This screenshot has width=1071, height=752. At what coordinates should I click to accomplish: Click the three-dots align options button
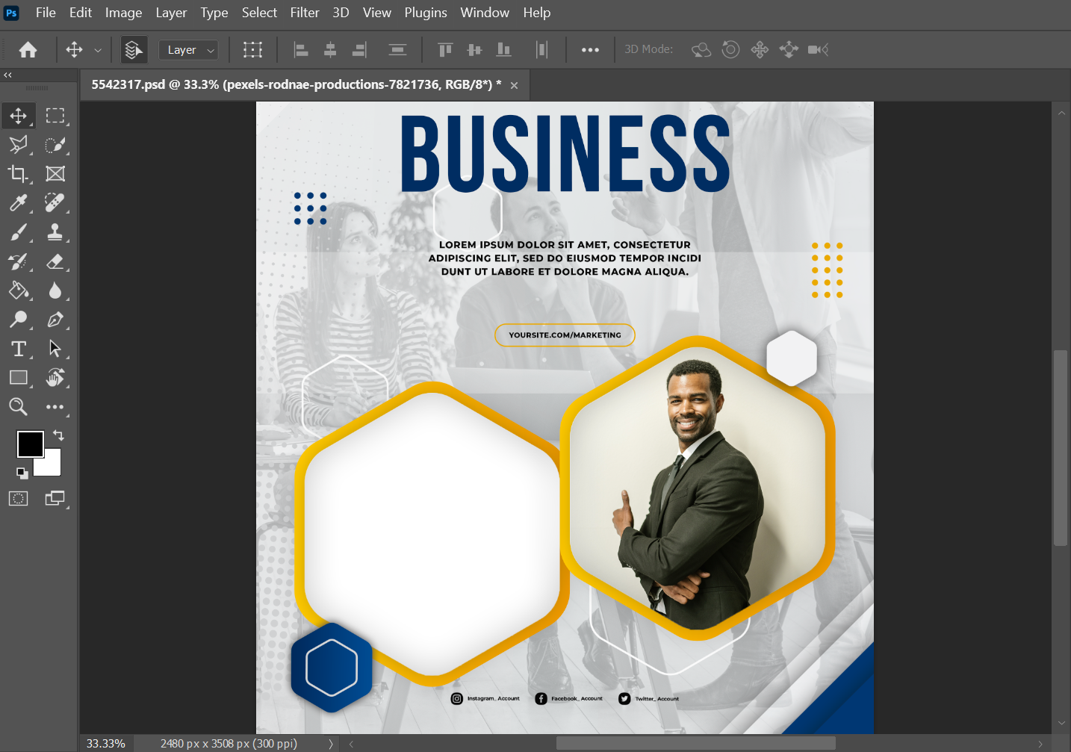click(590, 50)
